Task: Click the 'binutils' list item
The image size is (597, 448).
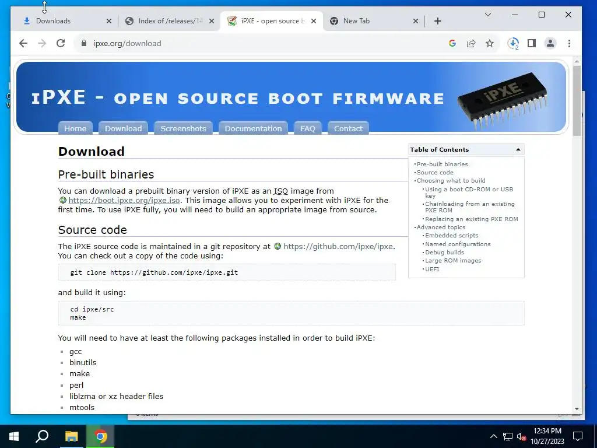Action: pyautogui.click(x=83, y=363)
